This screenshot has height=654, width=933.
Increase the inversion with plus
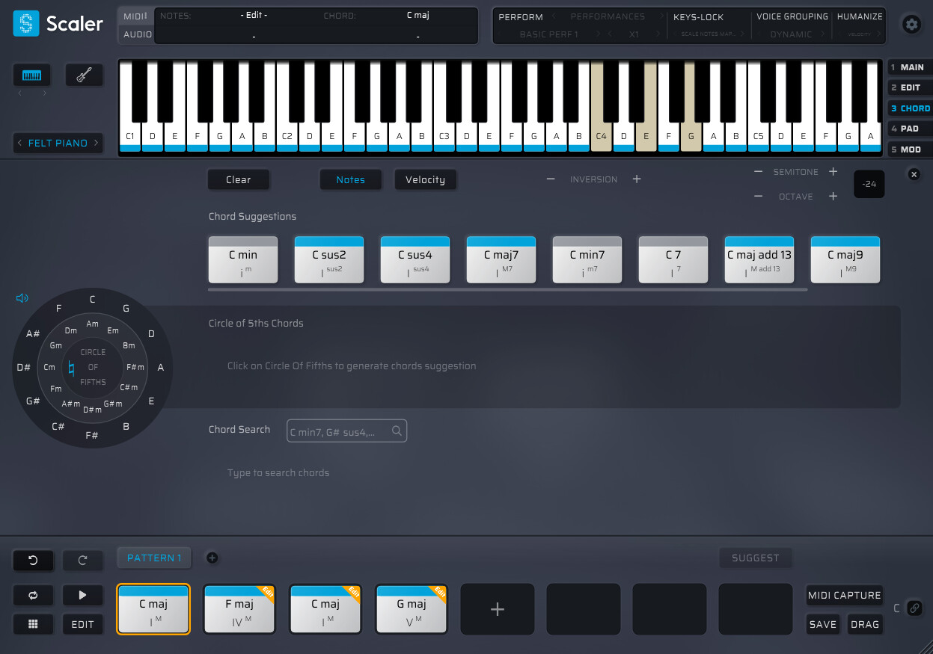click(x=637, y=179)
